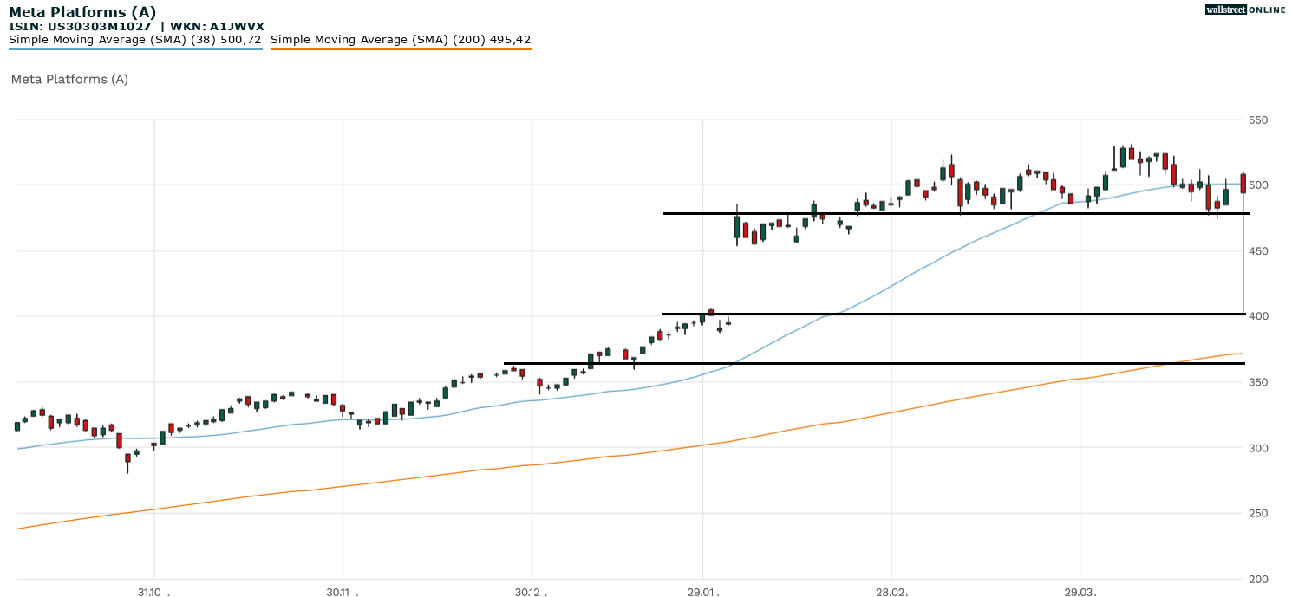Viewport: 1292px width, 597px height.
Task: Click orange color line under SMA (200) legend
Action: tap(401, 49)
